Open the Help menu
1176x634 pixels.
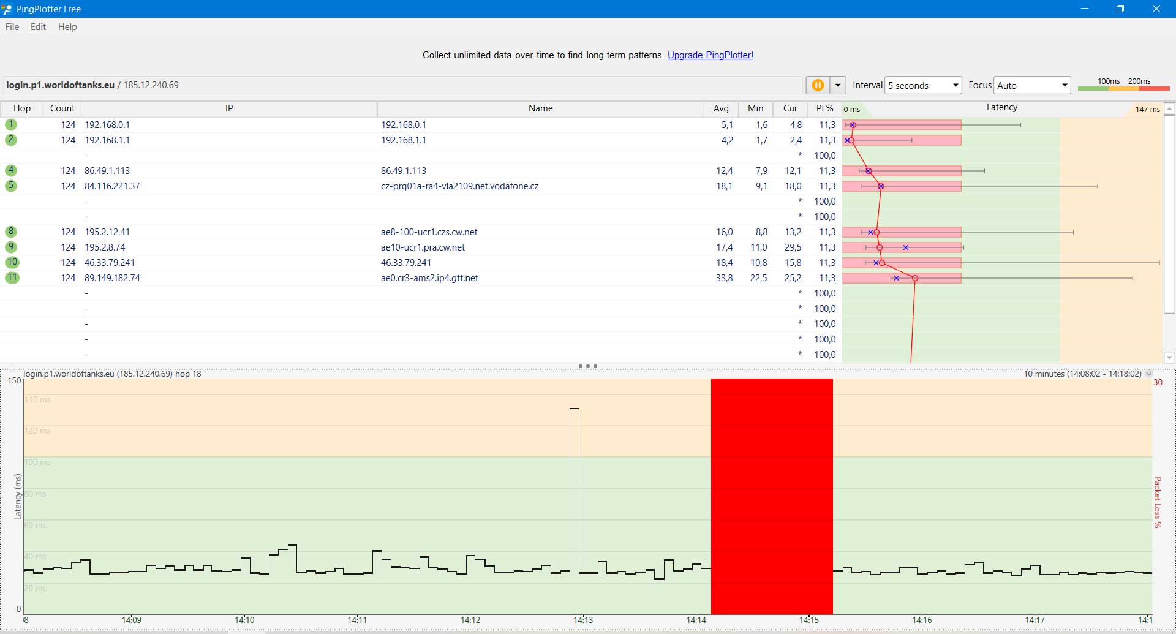click(x=67, y=27)
